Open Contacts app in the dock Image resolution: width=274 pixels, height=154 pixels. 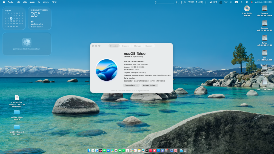(132, 150)
